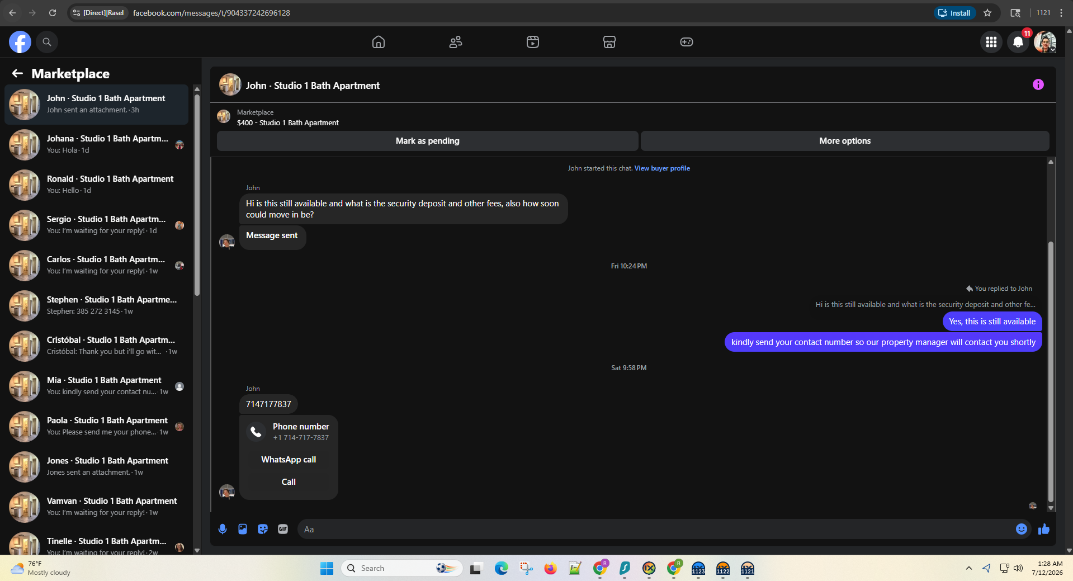The image size is (1073, 581).
Task: Click the 7147177837 message bubble
Action: [x=268, y=404]
